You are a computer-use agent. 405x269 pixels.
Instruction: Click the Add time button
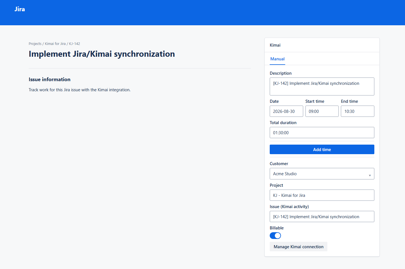[322, 149]
